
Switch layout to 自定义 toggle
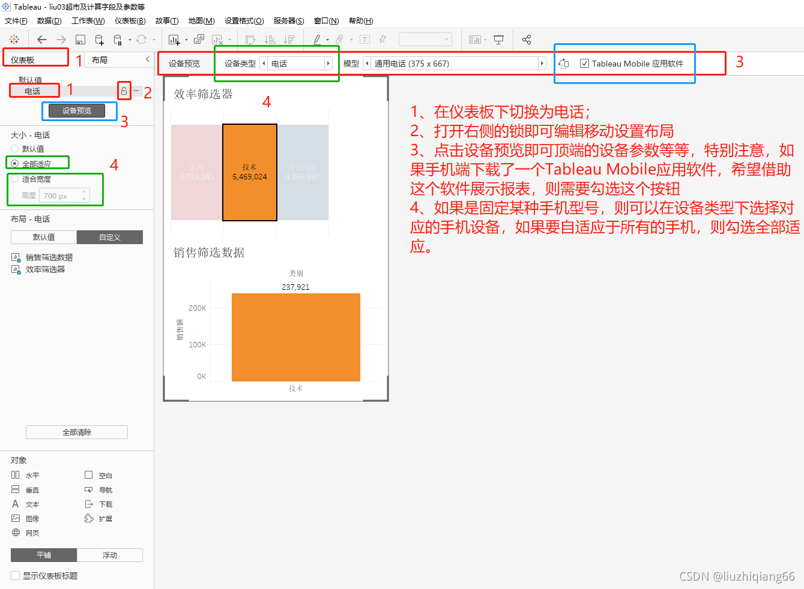(x=110, y=237)
